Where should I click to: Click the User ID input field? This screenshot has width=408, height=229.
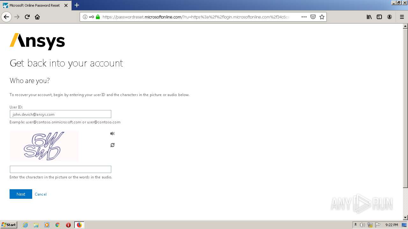click(x=61, y=114)
